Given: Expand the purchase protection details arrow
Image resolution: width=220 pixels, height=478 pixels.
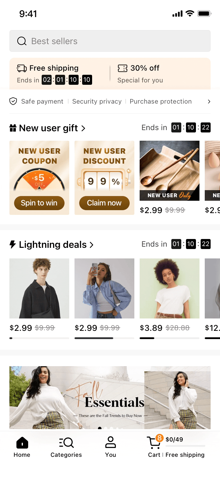Looking at the screenshot, I should (x=209, y=102).
